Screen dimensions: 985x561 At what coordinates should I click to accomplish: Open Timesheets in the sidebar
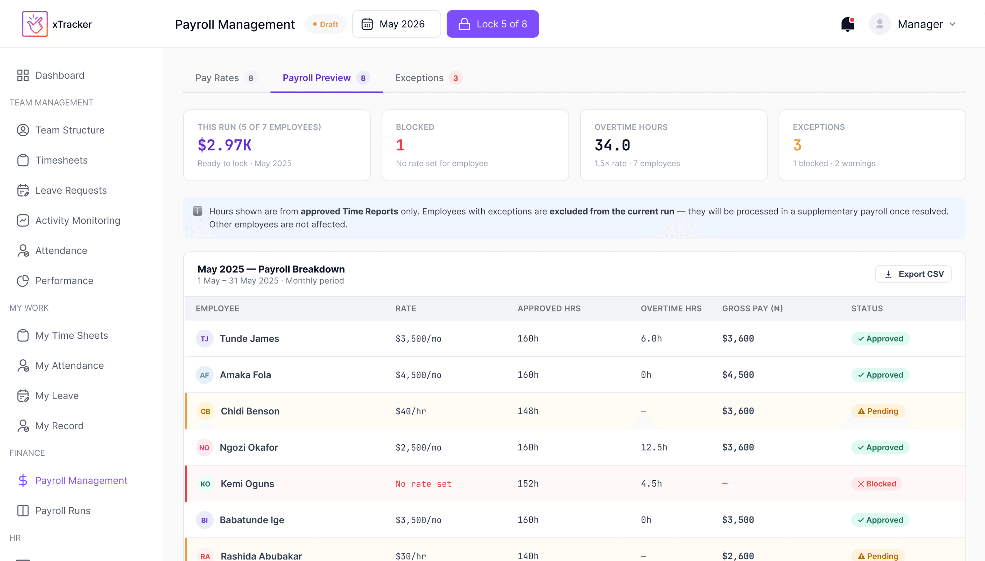(61, 160)
